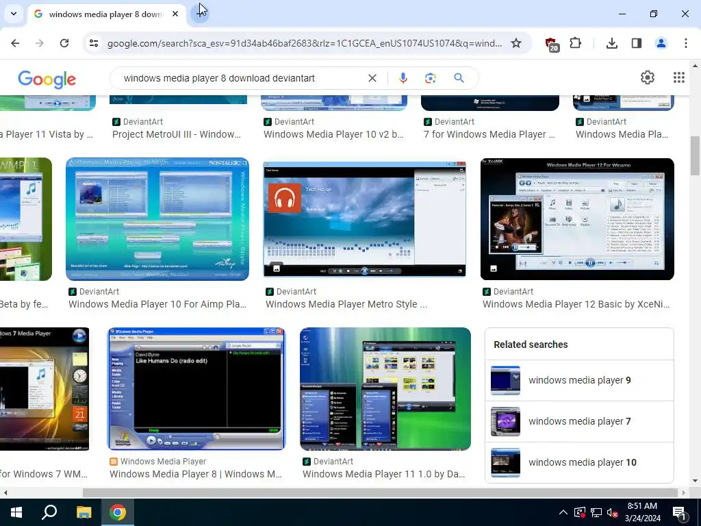This screenshot has width=701, height=526.
Task: Click the vertical scrollbar thumb
Action: pyautogui.click(x=695, y=155)
